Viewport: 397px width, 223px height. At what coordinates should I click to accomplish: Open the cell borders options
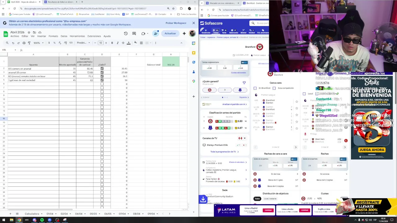[x=141, y=43]
